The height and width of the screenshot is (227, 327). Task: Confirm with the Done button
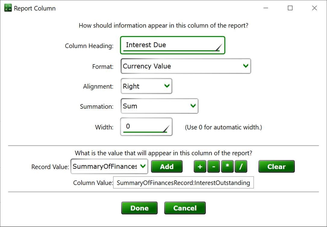pyautogui.click(x=139, y=208)
